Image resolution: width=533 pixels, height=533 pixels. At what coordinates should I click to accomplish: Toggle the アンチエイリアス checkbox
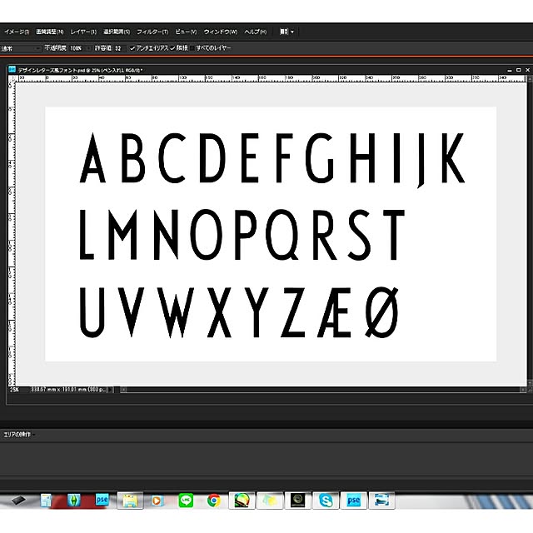point(132,48)
